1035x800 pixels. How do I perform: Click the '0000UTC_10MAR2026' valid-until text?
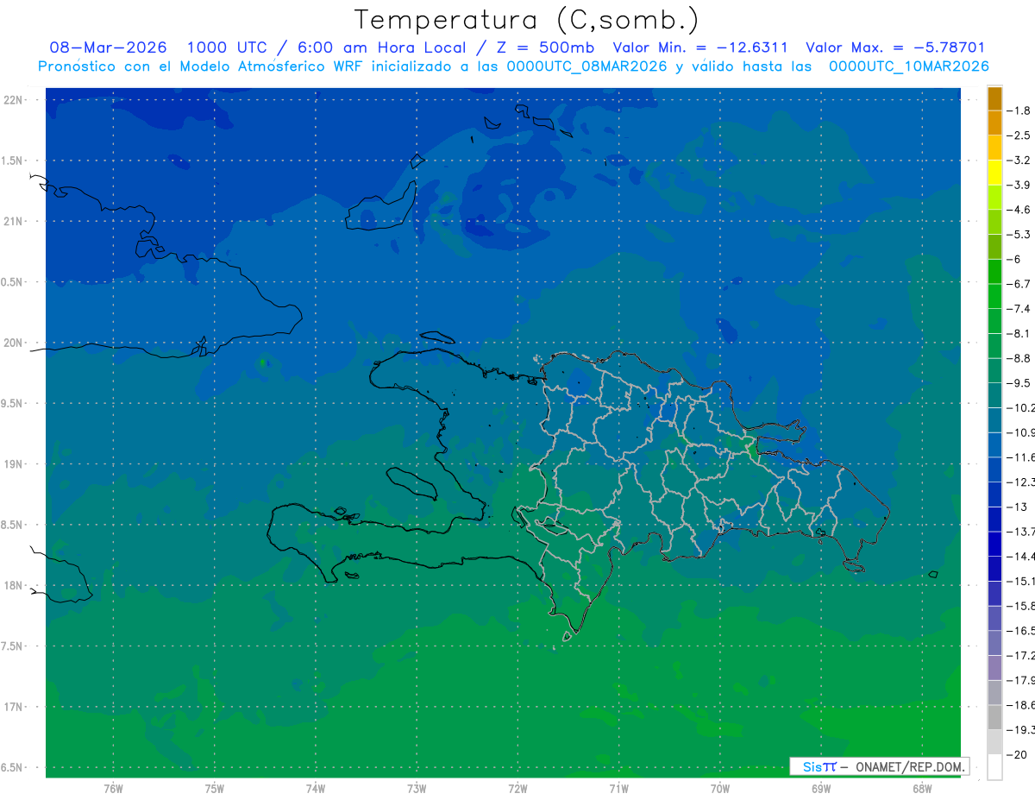coord(908,66)
